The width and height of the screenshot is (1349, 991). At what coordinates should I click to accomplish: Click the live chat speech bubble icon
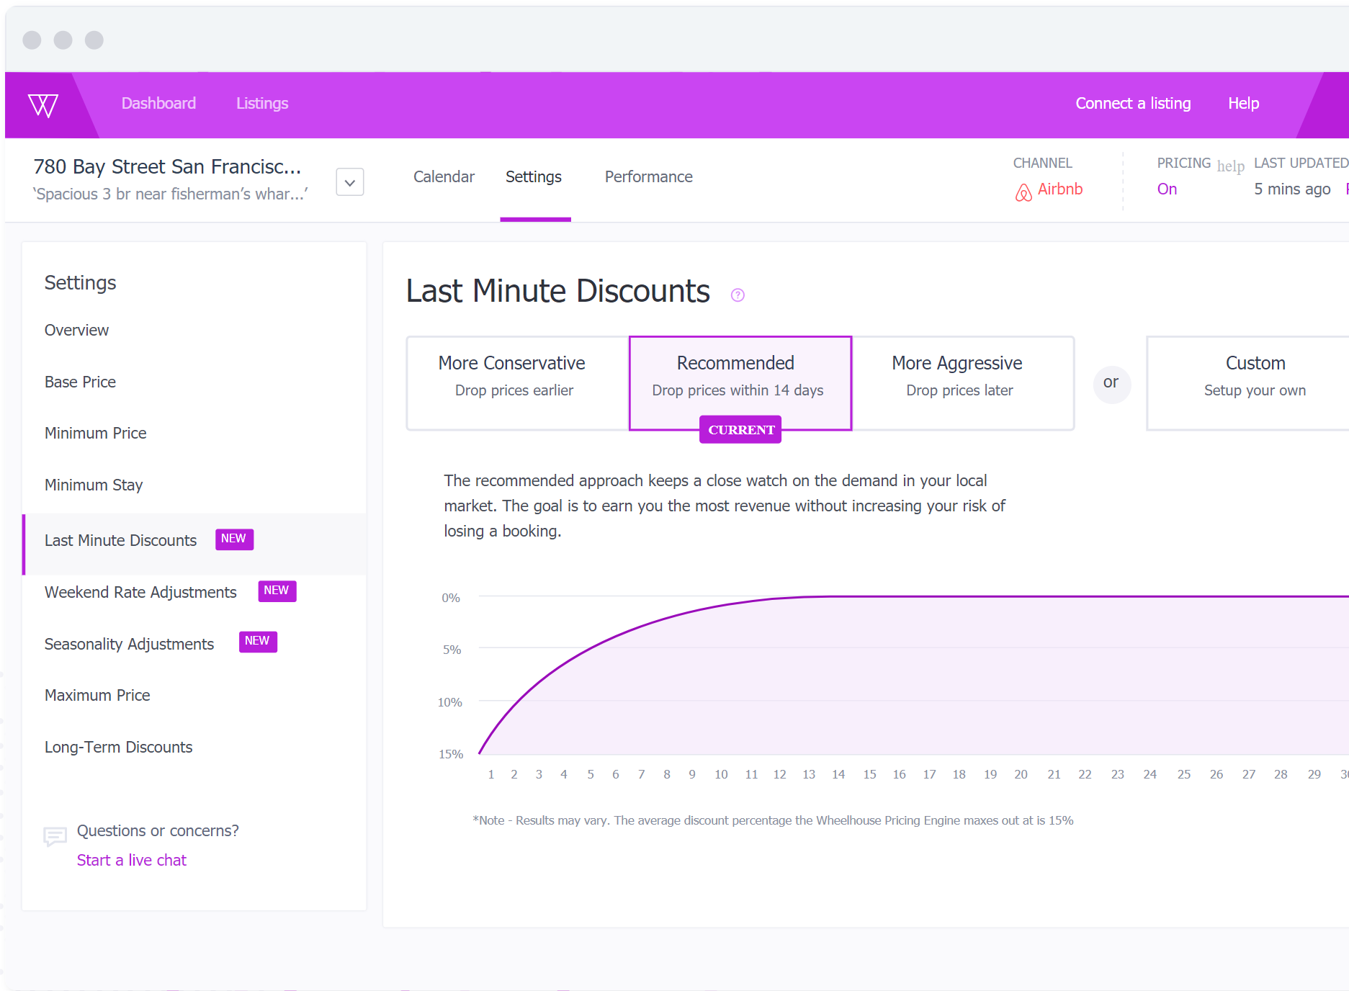tap(55, 836)
